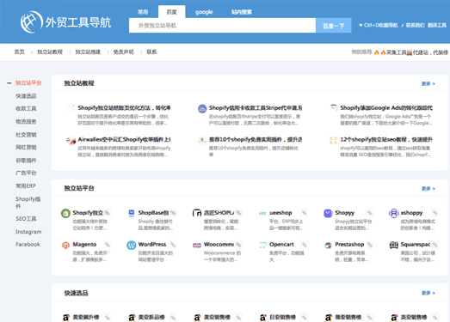The image size is (450, 322).
Task: Click the link icon beside xshoppy card
Action: 435,213
